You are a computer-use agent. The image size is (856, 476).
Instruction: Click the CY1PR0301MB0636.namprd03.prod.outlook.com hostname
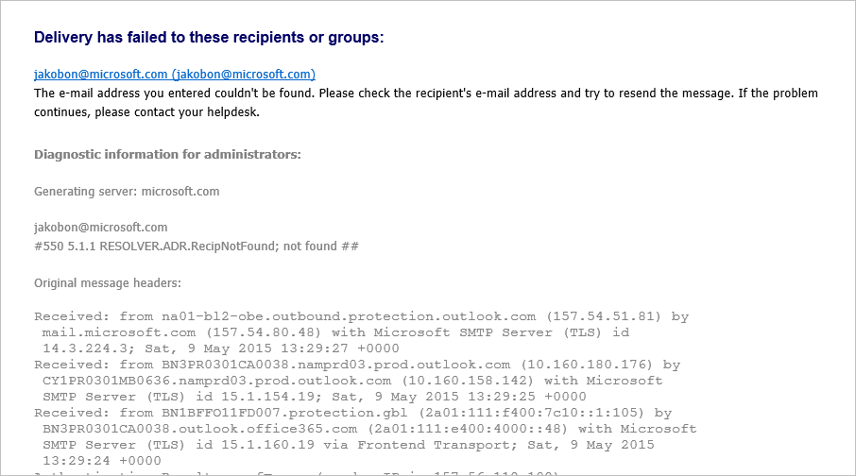216,381
